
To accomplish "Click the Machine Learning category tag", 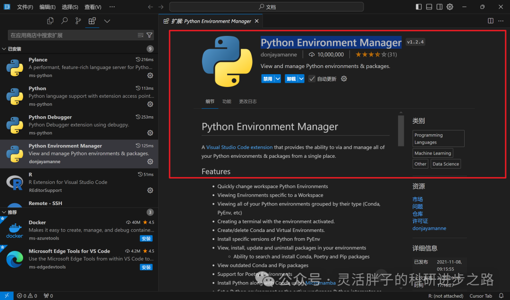I will click(x=433, y=153).
